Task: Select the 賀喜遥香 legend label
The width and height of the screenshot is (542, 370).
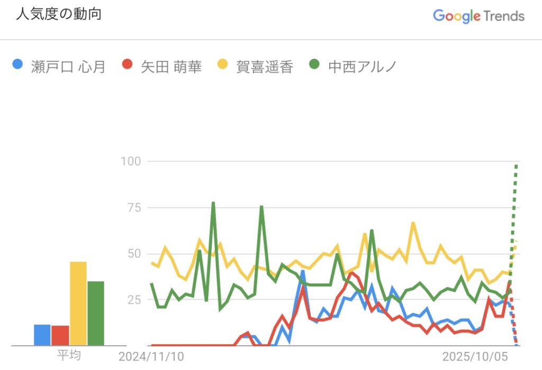Action: coord(264,66)
